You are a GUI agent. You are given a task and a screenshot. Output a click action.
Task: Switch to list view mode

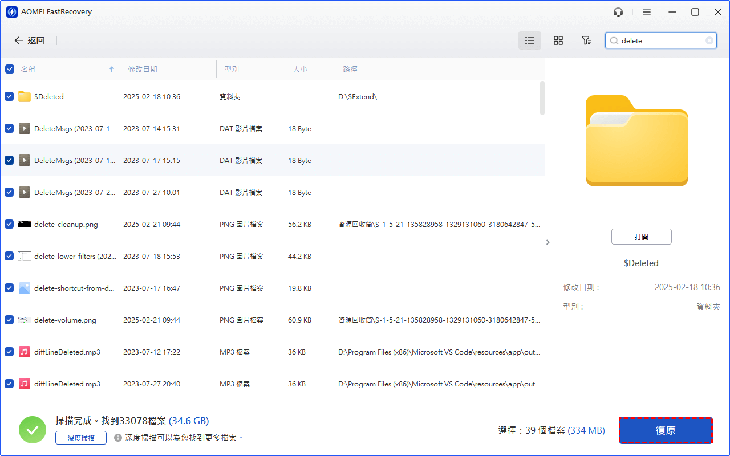(x=530, y=40)
